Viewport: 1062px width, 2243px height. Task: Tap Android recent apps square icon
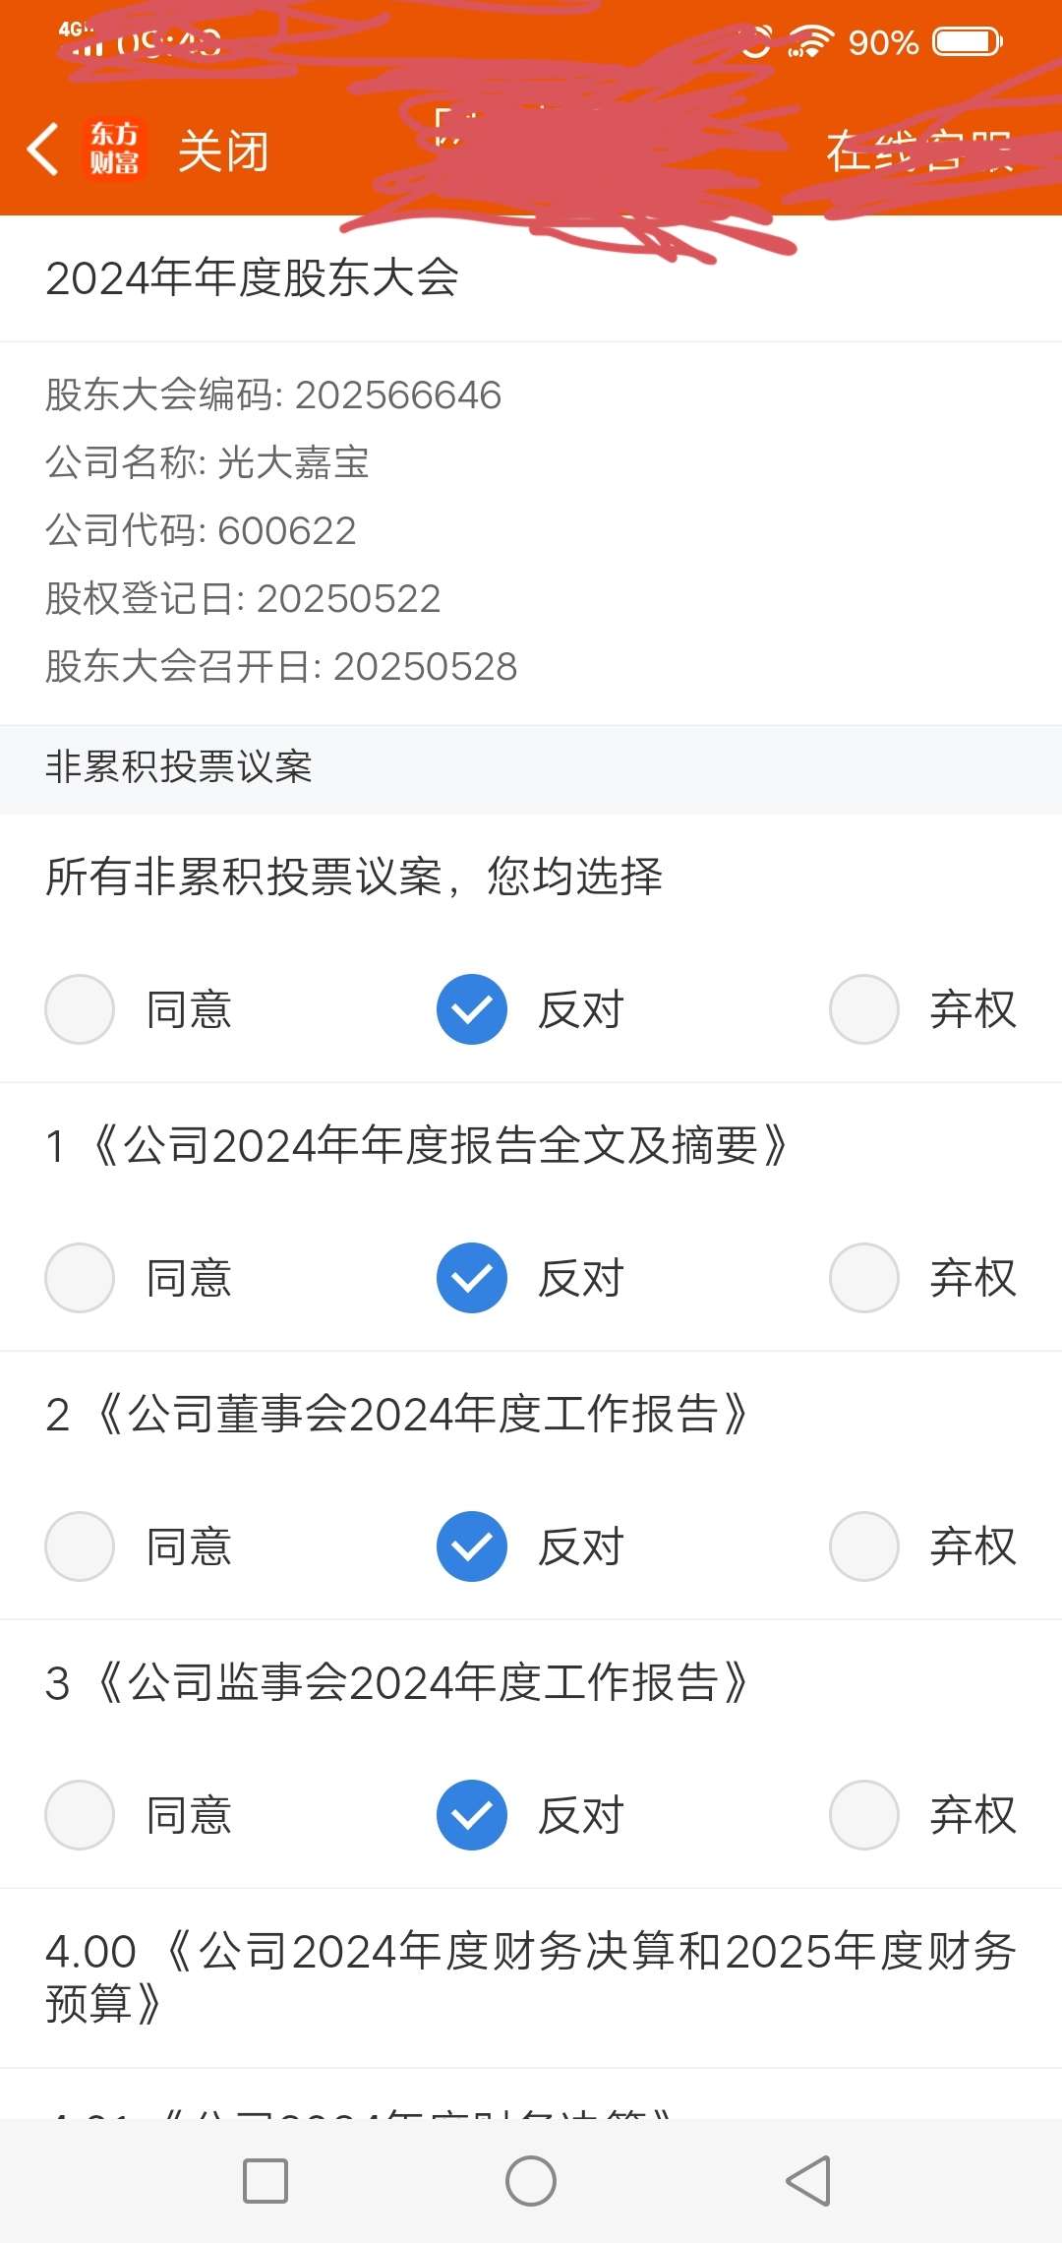pos(265,2181)
